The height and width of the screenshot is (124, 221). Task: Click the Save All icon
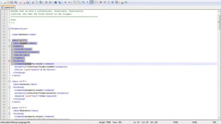click(16, 2)
